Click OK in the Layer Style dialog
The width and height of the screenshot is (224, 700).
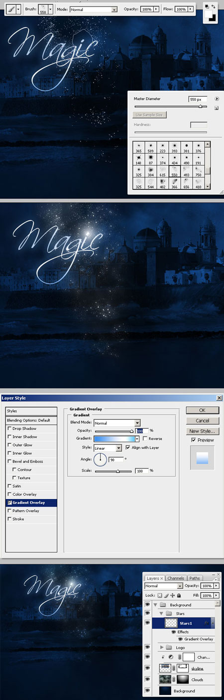(x=202, y=410)
